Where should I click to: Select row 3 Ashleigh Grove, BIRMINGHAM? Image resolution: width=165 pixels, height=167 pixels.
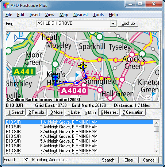point(79,132)
